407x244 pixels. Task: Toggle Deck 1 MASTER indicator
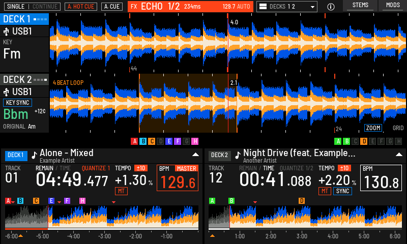tap(186, 169)
